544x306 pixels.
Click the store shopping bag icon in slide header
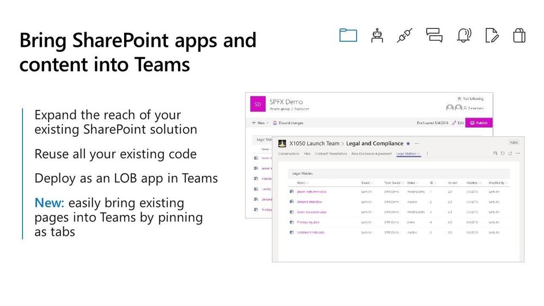(x=519, y=35)
